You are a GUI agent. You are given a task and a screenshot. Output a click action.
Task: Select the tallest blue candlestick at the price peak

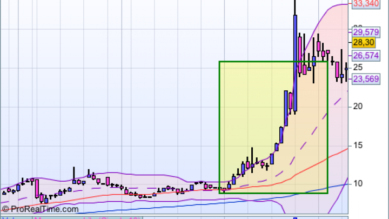pyautogui.click(x=295, y=63)
